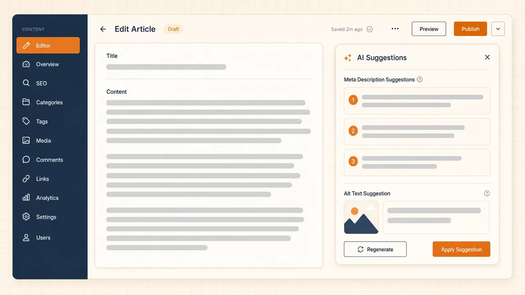Open the Editor menu item

(48, 45)
